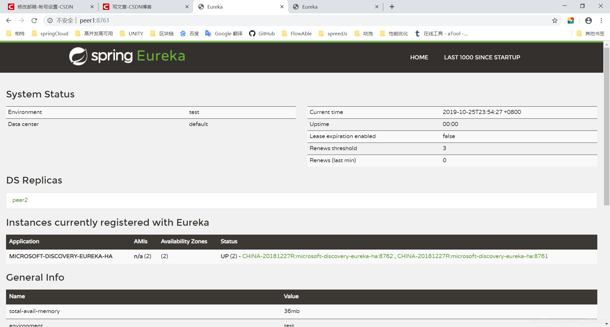Open the user profile icon

click(x=588, y=21)
